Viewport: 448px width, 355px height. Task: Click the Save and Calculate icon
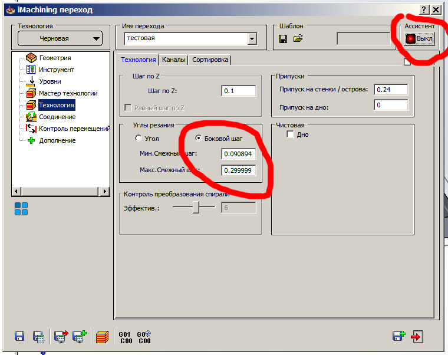(x=38, y=337)
